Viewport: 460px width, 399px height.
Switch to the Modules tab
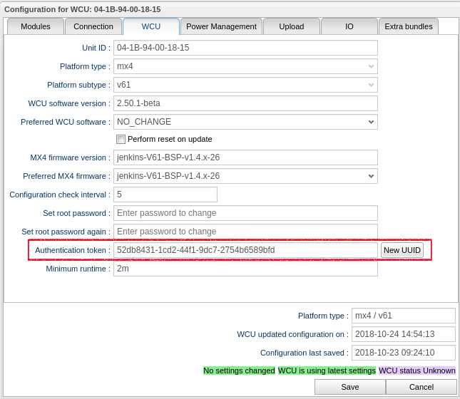click(x=35, y=26)
